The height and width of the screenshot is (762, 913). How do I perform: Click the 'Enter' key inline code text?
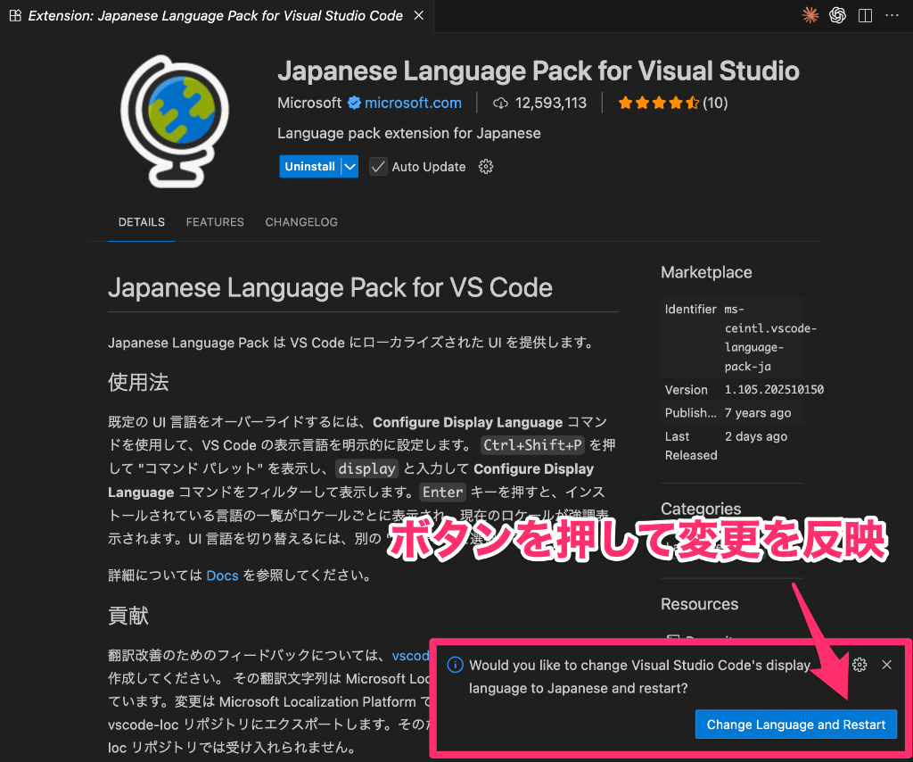(x=442, y=492)
